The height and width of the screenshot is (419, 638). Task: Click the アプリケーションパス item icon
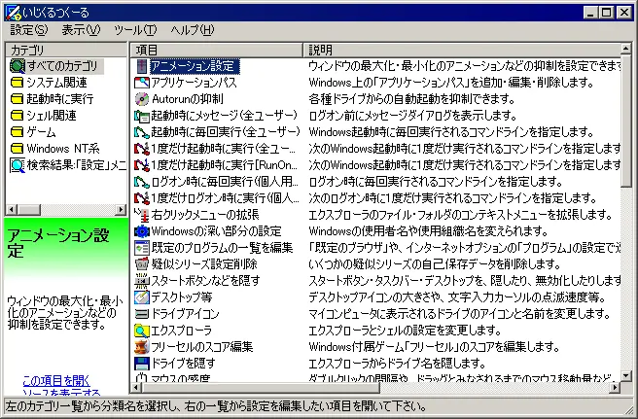142,83
